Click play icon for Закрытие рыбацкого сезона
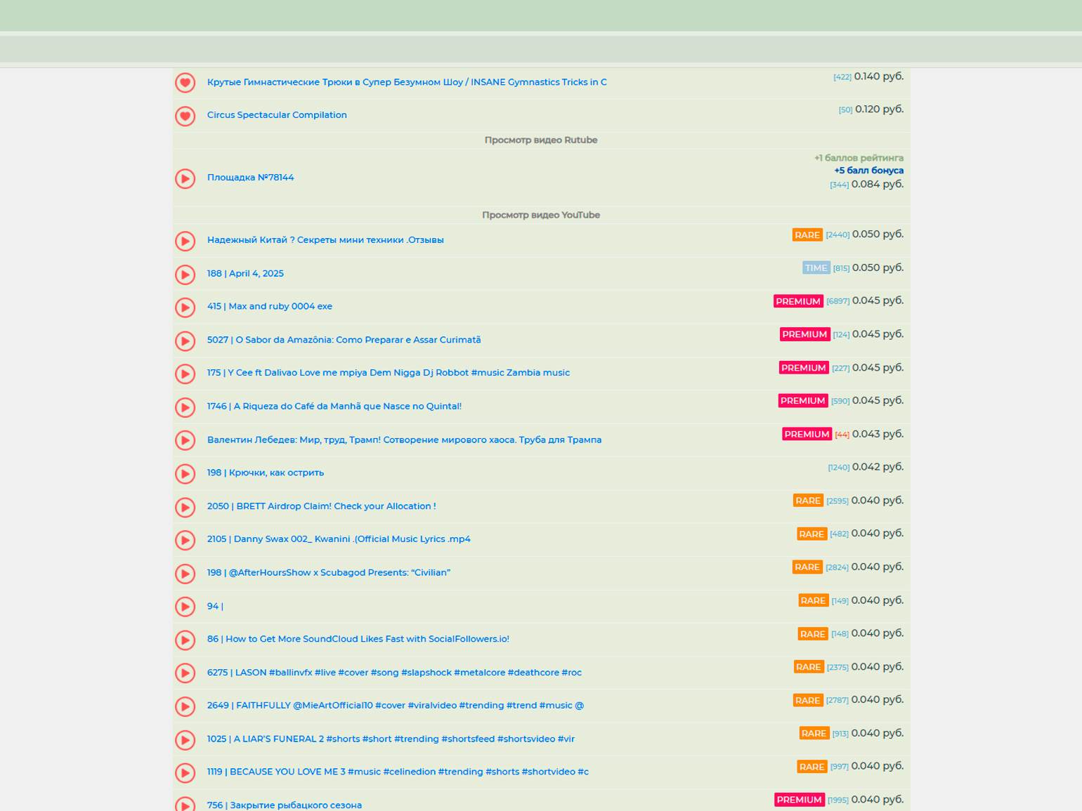Viewport: 1082px width, 811px height. [185, 804]
